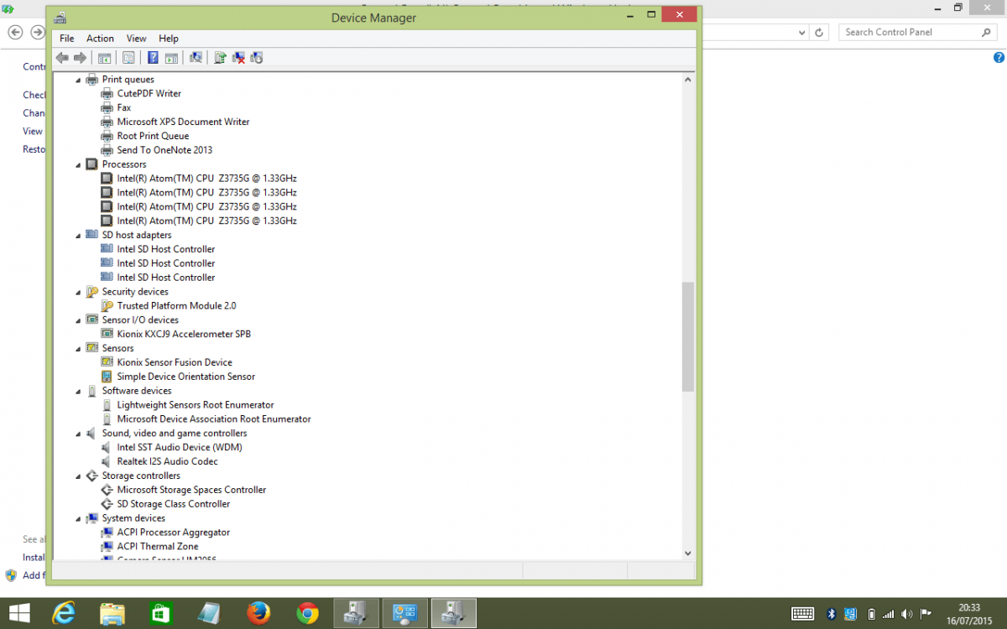Click the Control Panel refresh button
Viewport: 1007px width, 629px height.
tap(820, 32)
